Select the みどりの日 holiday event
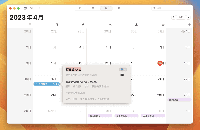This screenshot has width=200, height=130. click(x=126, y=116)
